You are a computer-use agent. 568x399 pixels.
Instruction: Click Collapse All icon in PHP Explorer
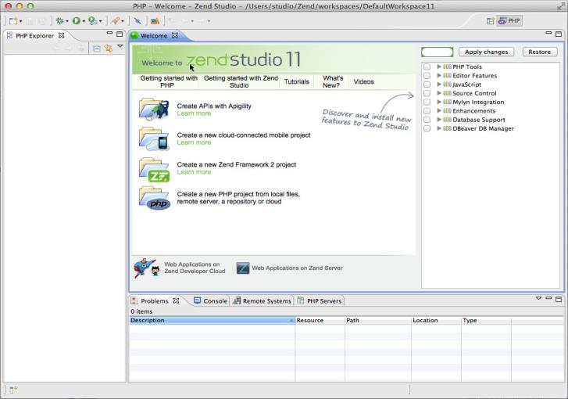click(96, 48)
